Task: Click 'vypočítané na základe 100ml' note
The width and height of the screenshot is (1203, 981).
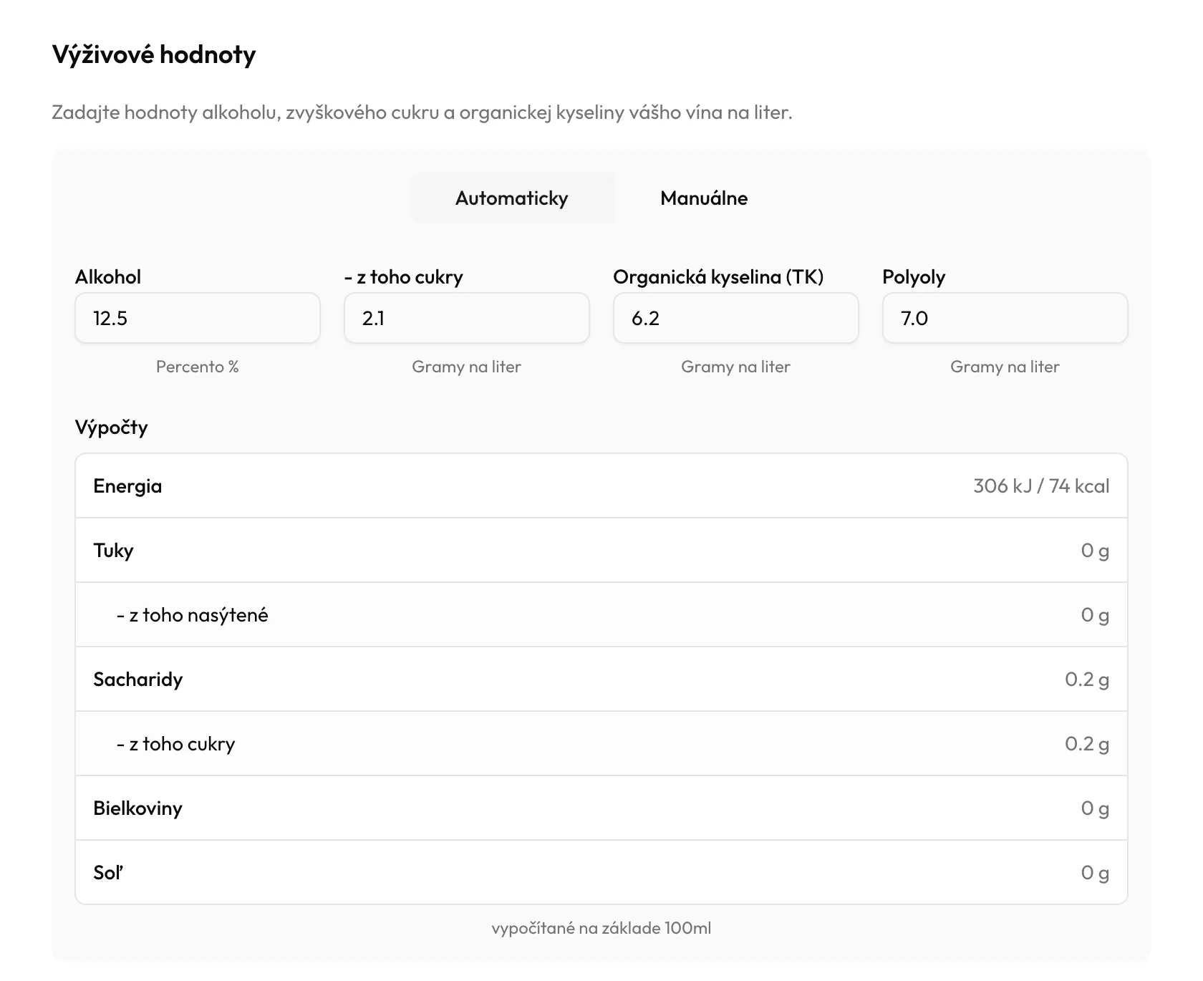Action: tap(601, 928)
